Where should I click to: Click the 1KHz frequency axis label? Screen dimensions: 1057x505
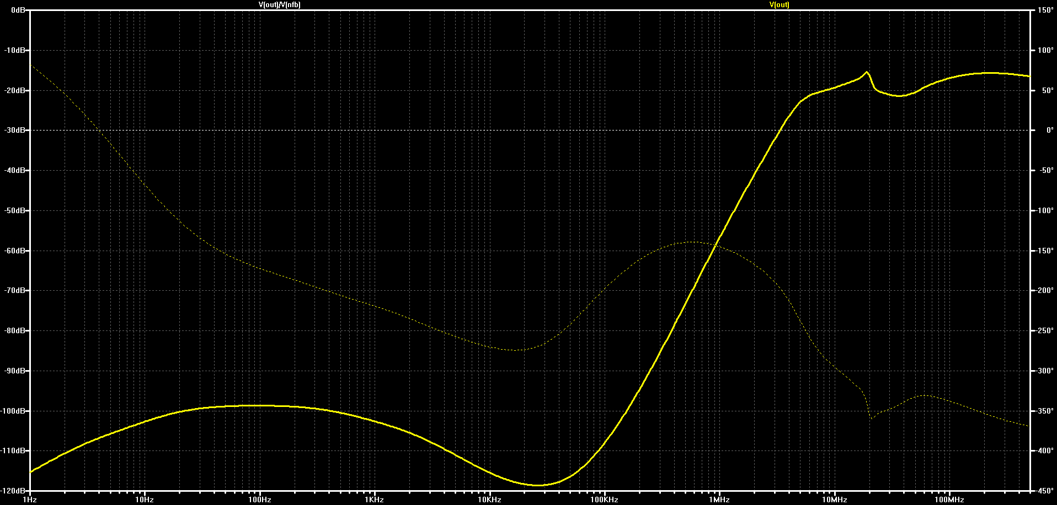tap(375, 500)
